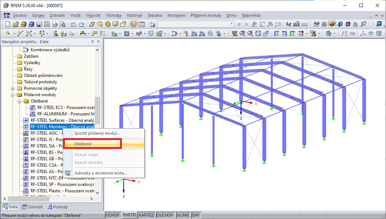Image resolution: width=386 pixels, height=219 pixels.
Task: Switch to the Data navigator tab
Action: coord(10,207)
